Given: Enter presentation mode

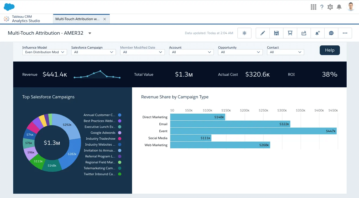Looking at the screenshot, I should pyautogui.click(x=290, y=33).
